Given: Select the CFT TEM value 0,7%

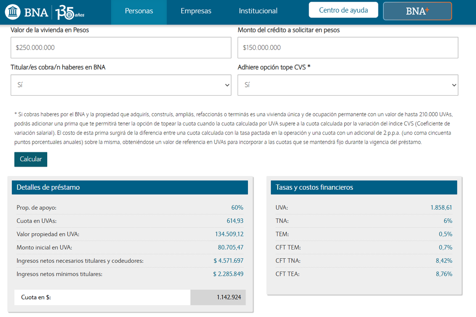Looking at the screenshot, I should tap(445, 247).
